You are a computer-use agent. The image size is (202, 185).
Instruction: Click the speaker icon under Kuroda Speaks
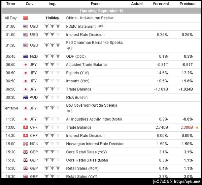click(x=70, y=111)
